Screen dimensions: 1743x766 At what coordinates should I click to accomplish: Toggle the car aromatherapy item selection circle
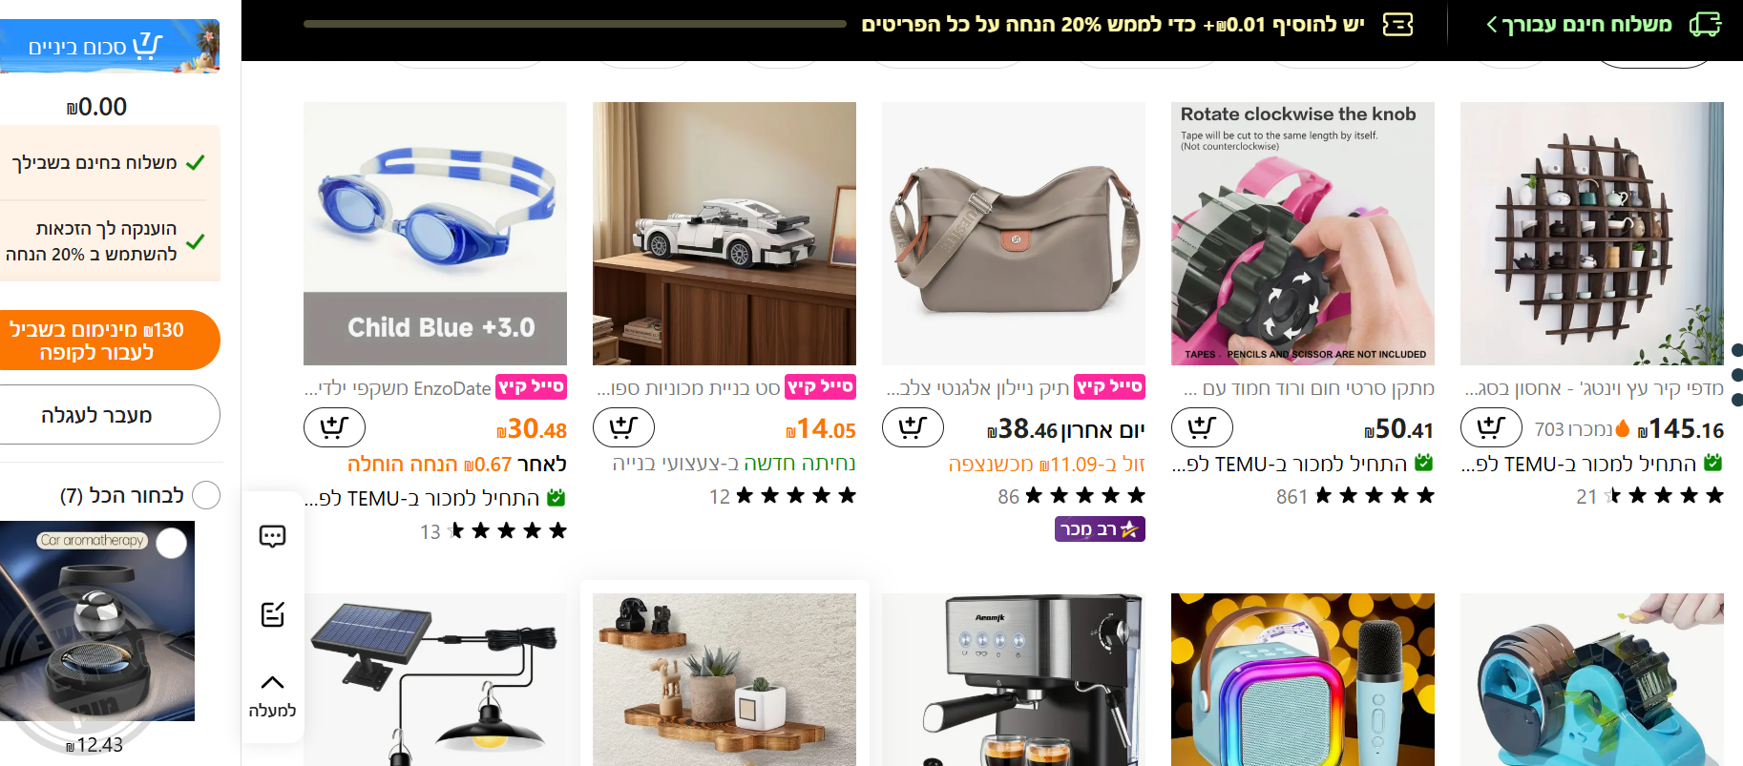pyautogui.click(x=171, y=543)
